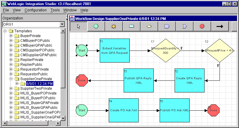Click the tree scrollbar up arrow
Screen dimensions: 239x128
[x=63, y=31]
